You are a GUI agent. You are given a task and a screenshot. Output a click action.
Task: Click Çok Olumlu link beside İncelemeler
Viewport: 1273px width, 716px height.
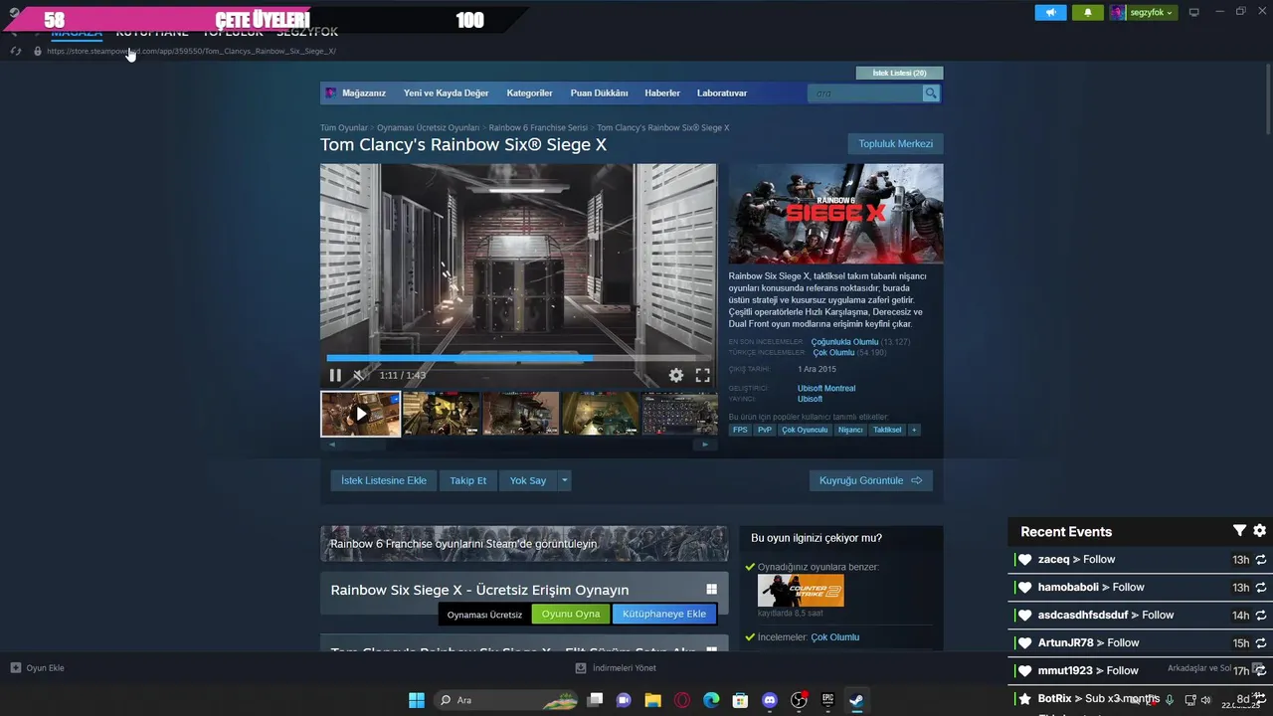pos(835,637)
